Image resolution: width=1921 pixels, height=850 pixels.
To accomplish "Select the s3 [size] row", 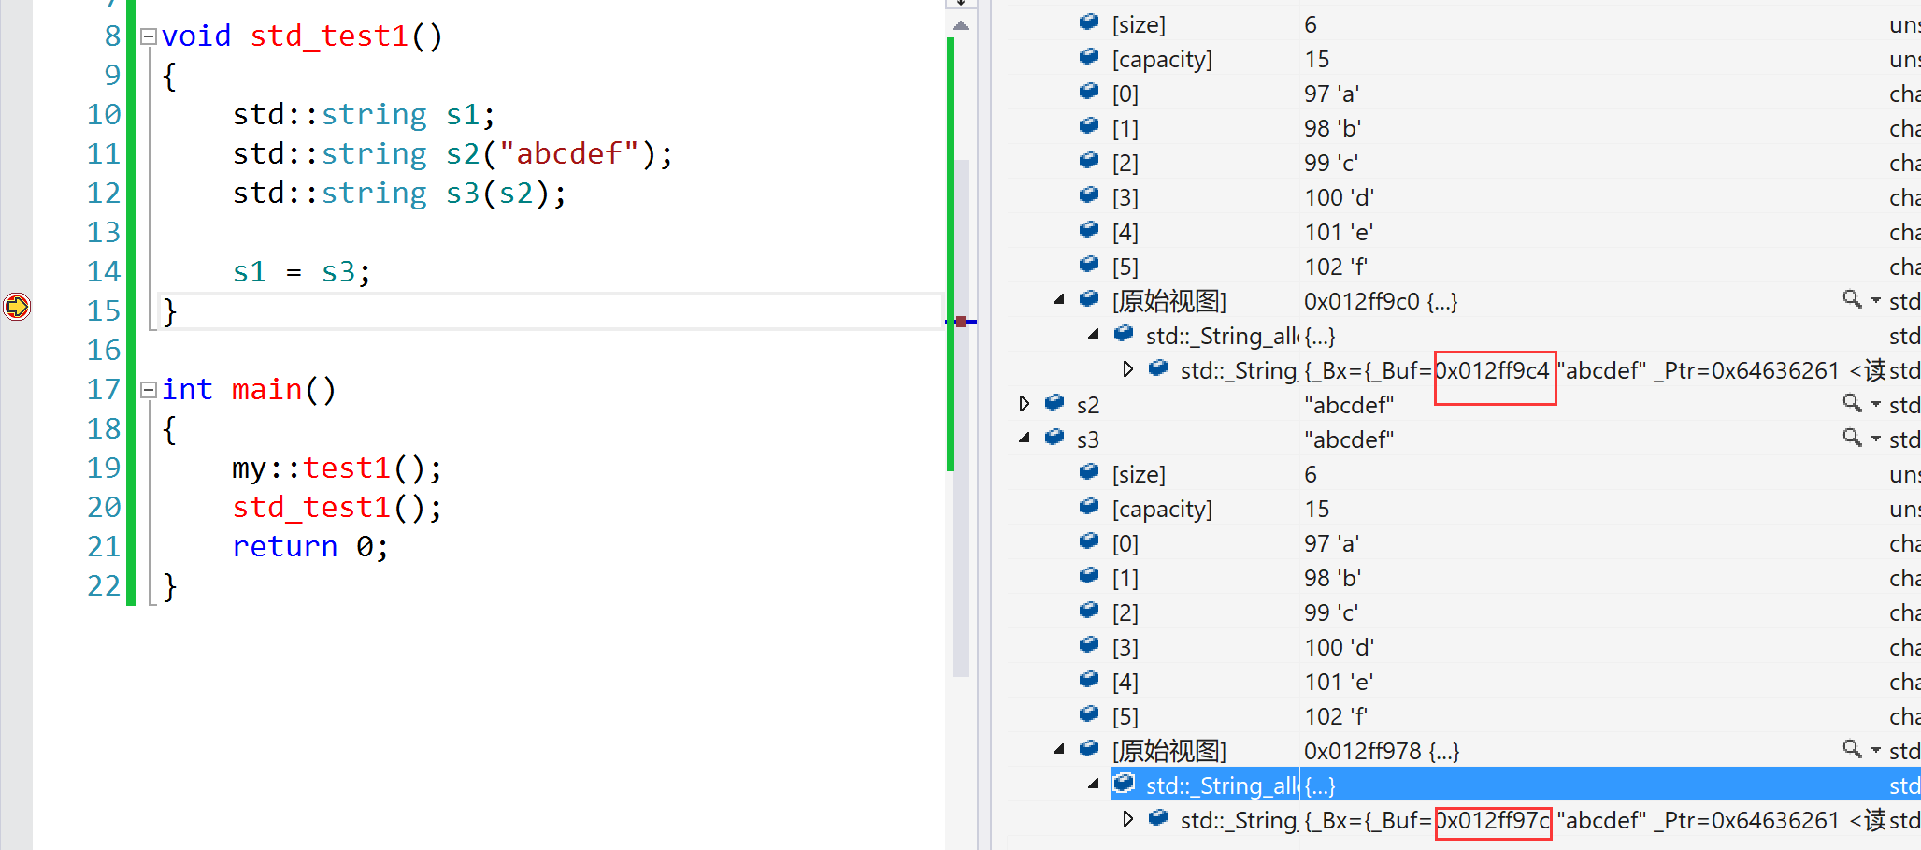I will [x=1139, y=474].
